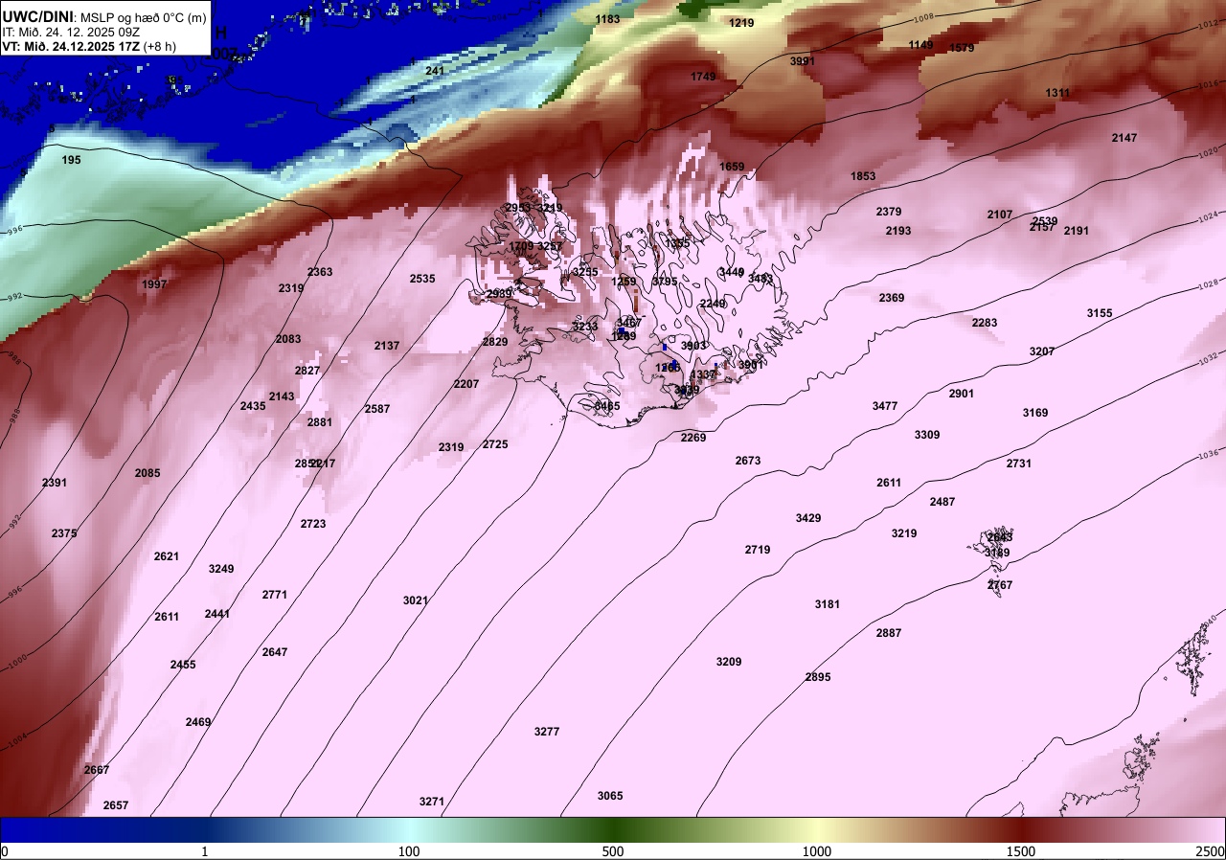The width and height of the screenshot is (1226, 860).
Task: Select the IT: Mið. 24. 12. 2025 09Z line
Action: click(72, 32)
